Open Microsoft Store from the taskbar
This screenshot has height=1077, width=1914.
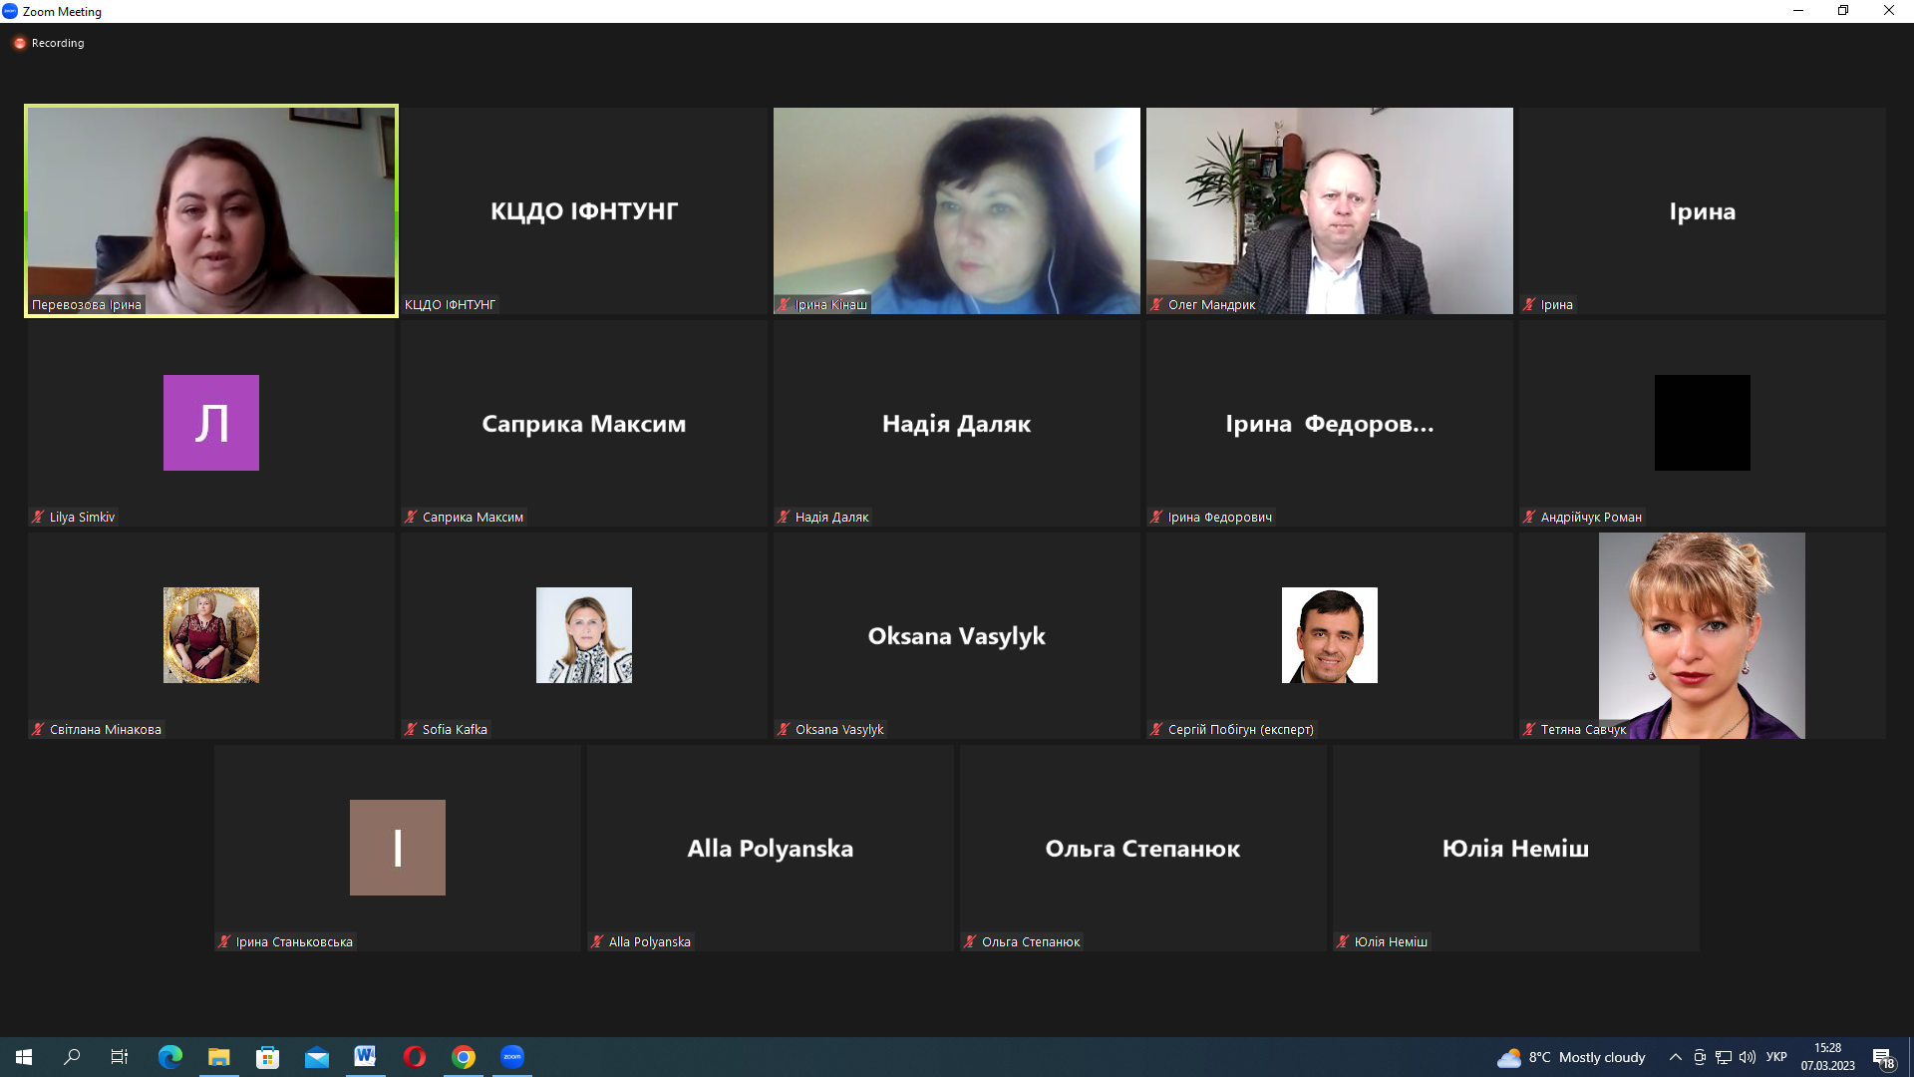[x=267, y=1057]
